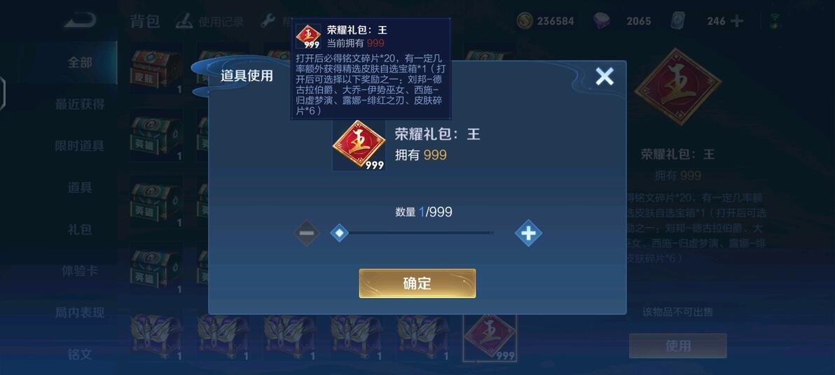
Task: Close the 道具使用 dialog with X
Action: point(605,76)
